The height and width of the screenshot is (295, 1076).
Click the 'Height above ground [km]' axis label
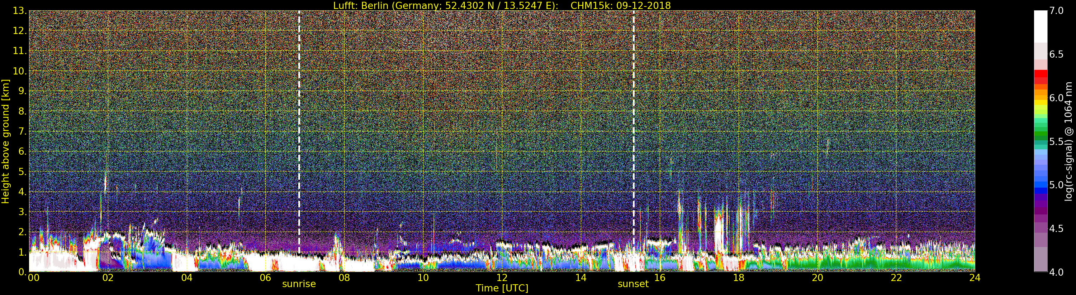coord(5,141)
